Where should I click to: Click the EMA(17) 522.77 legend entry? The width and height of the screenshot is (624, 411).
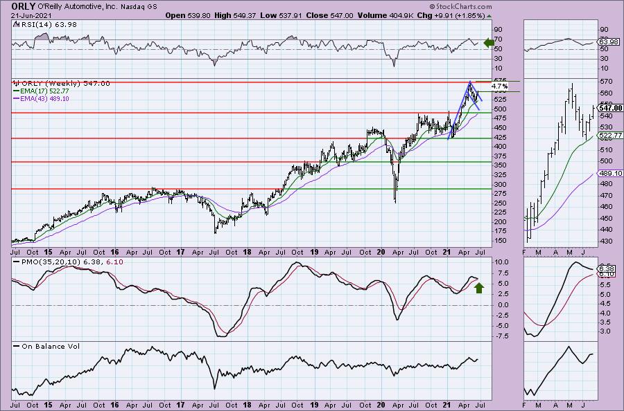coord(42,91)
